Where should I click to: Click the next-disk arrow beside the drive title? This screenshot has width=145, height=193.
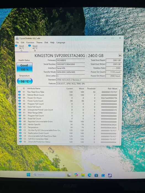tap(120, 55)
